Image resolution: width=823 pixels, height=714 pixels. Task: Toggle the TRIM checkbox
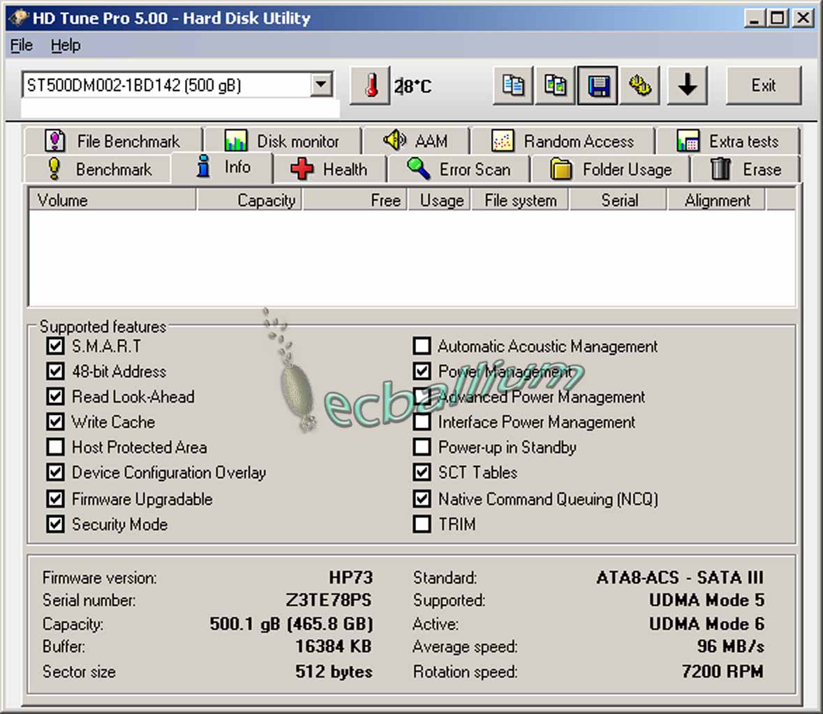tap(422, 524)
